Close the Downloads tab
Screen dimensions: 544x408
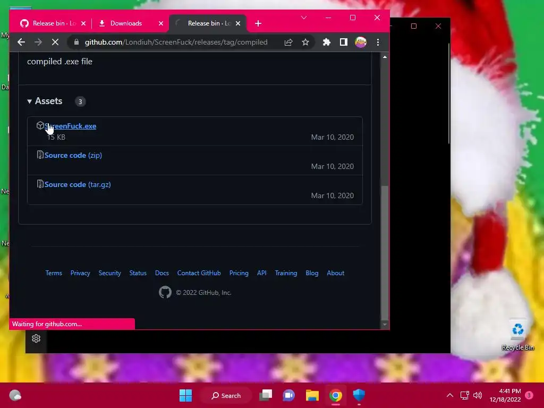[160, 23]
